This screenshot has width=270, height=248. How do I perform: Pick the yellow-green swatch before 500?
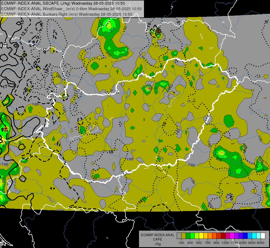pyautogui.click(x=197, y=236)
